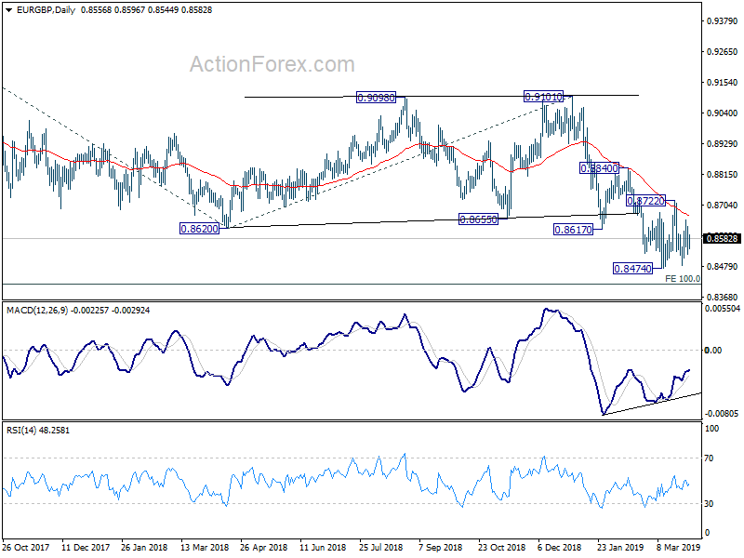Click the 8 Mar 2019 date label
744x558 pixels.
point(679,547)
